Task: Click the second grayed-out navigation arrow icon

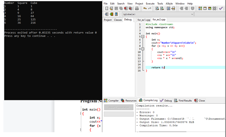Action: click(x=186, y=8)
